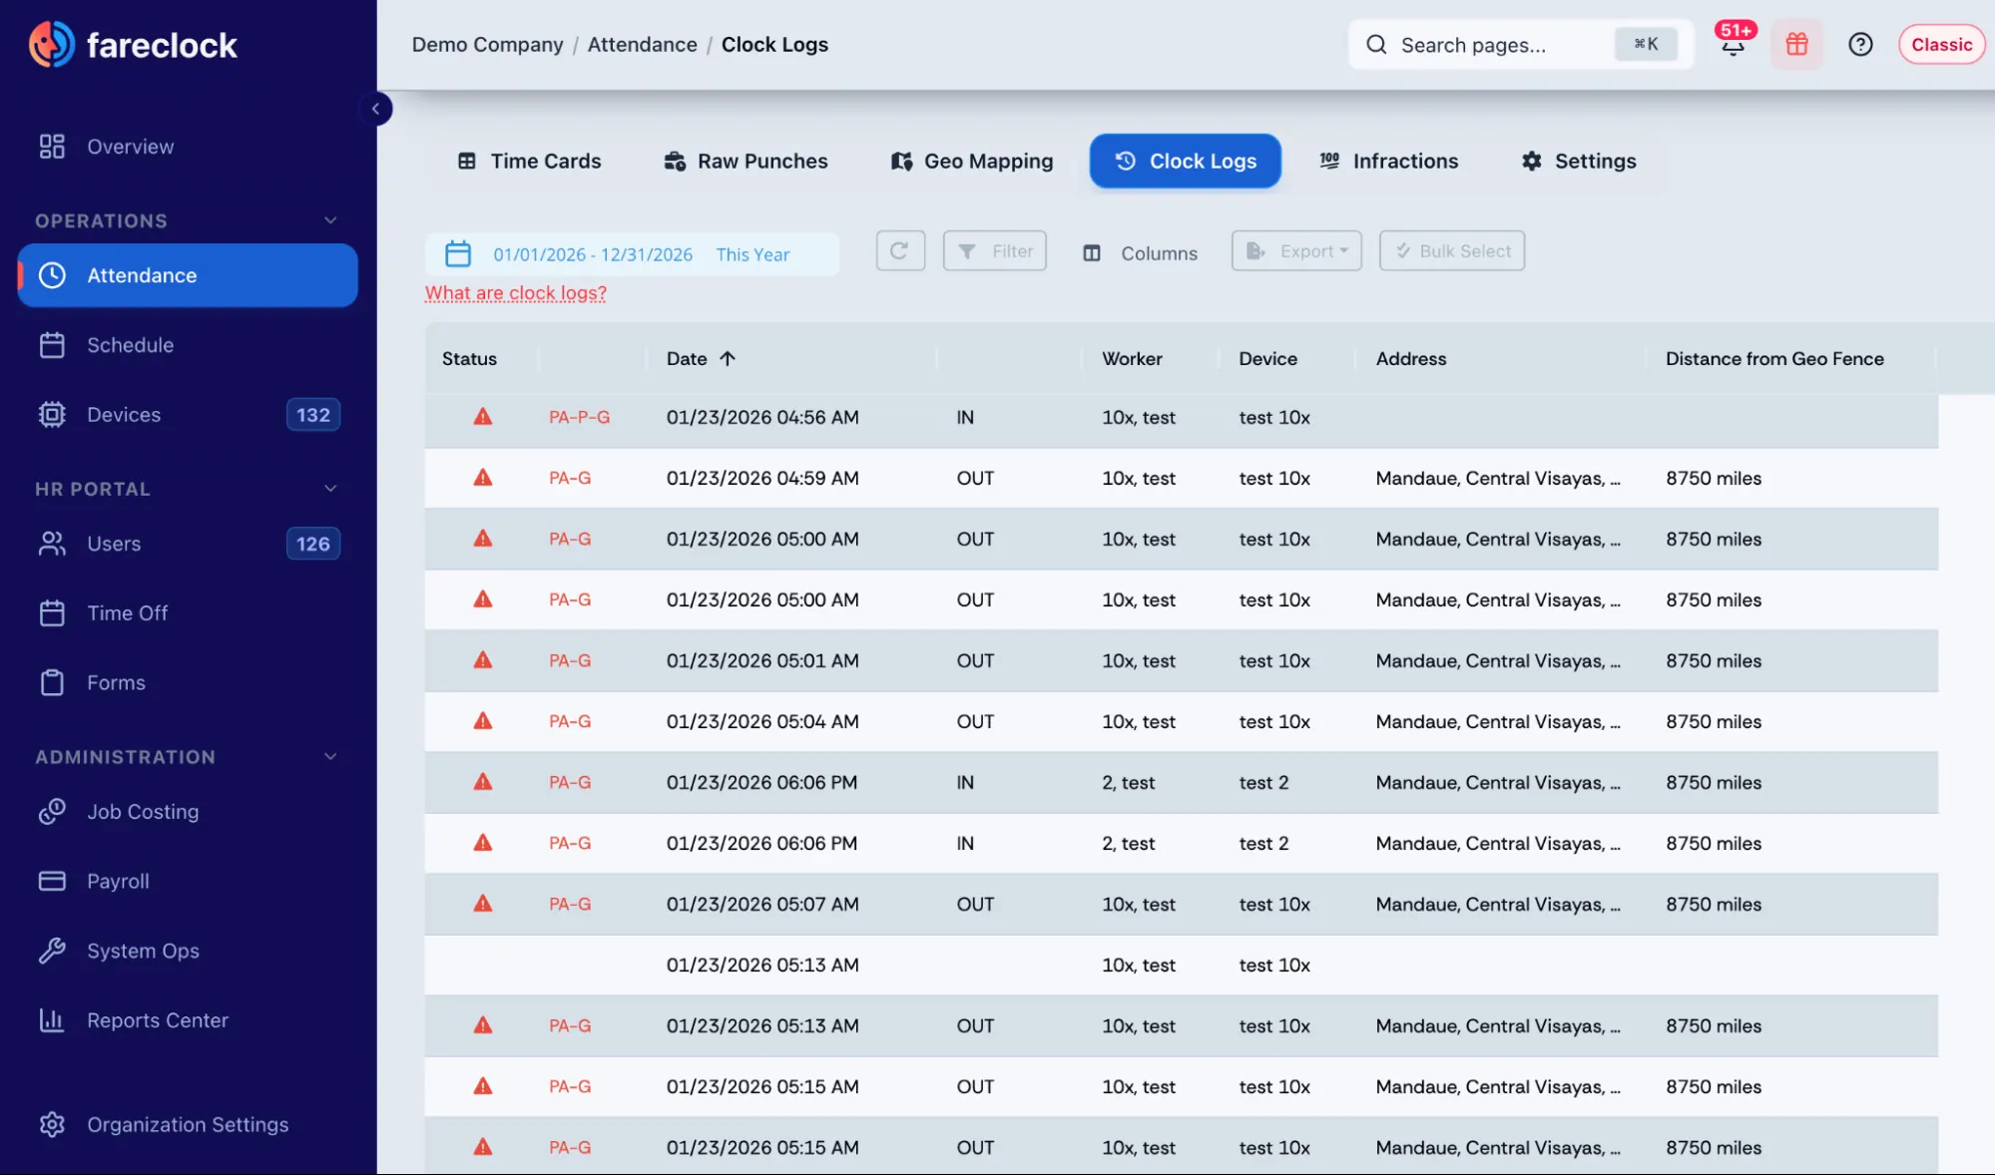1995x1175 pixels.
Task: Switch to Raw Punches tab
Action: click(x=746, y=162)
